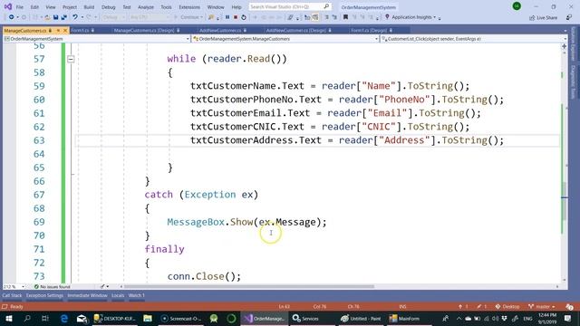Click No issues found indicator

coord(52,286)
